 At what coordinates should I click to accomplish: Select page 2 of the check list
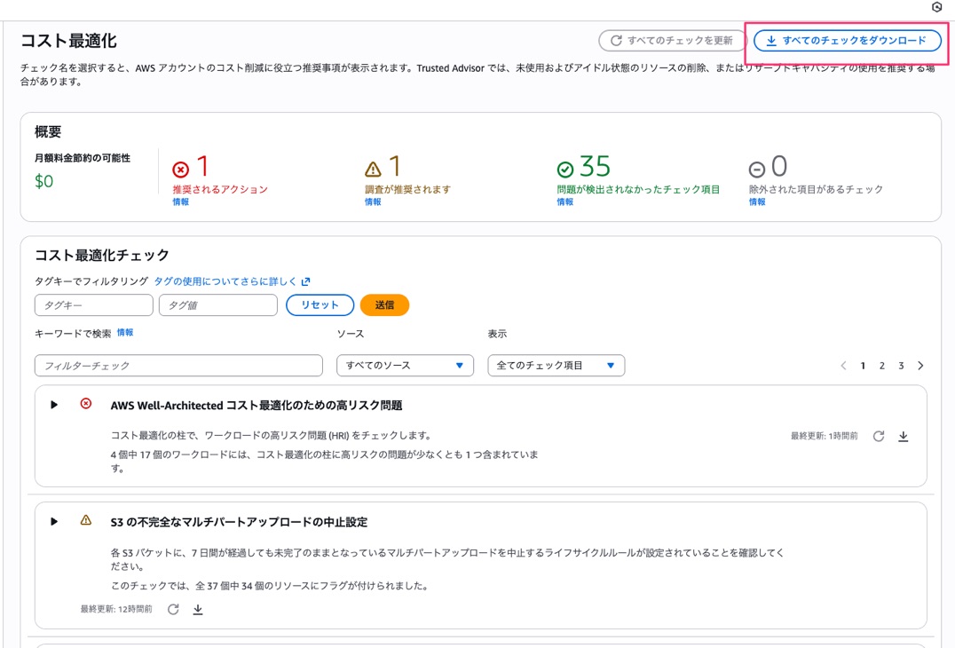point(882,365)
